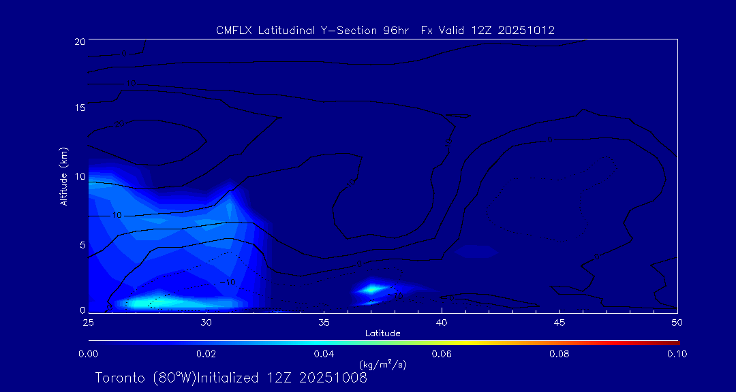736x392 pixels.
Task: Click the "0.10" colorbar scale label
Action: click(676, 354)
